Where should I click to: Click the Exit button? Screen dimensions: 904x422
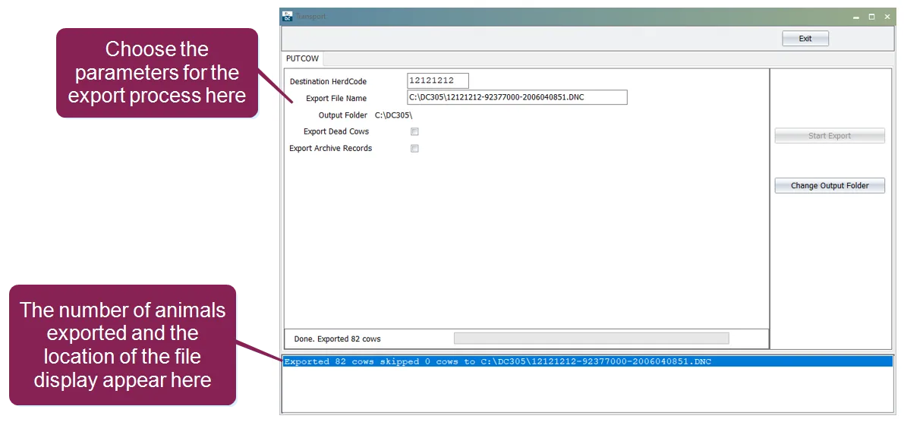[x=805, y=39]
